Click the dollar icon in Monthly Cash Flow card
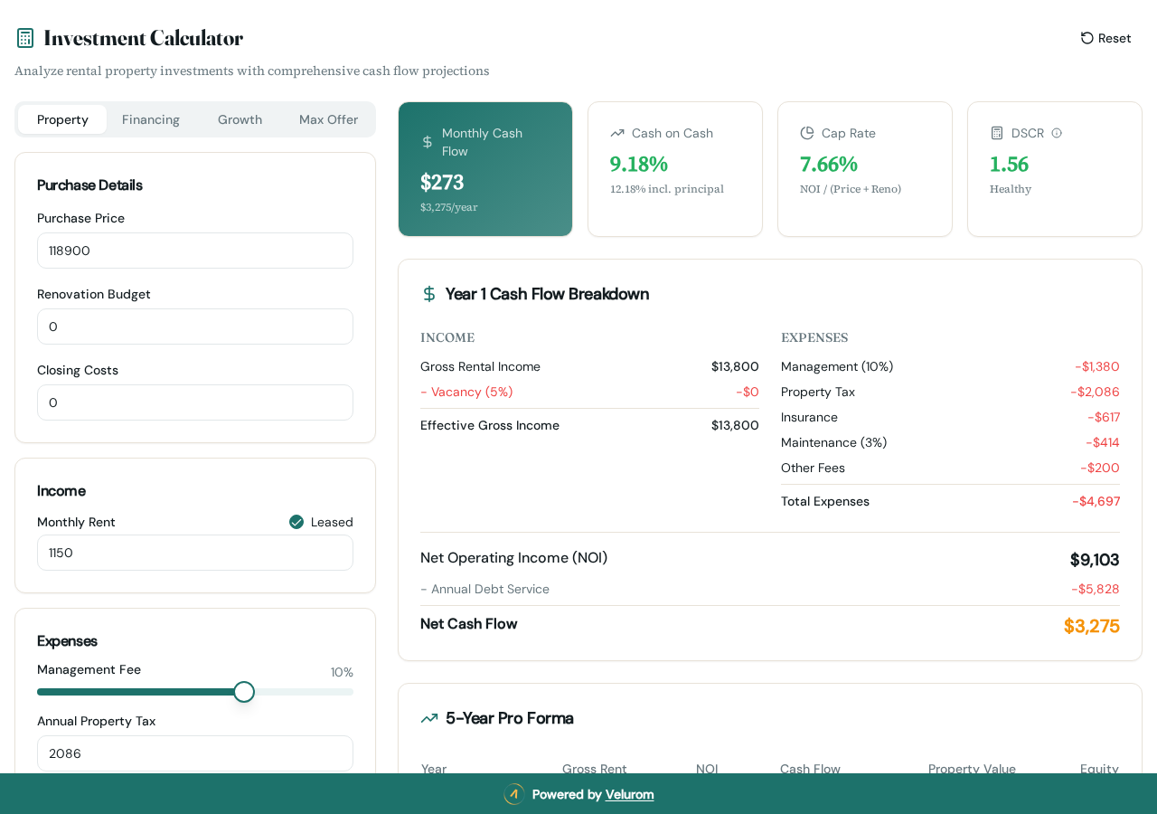Screen dimensions: 1157x814 click(428, 142)
